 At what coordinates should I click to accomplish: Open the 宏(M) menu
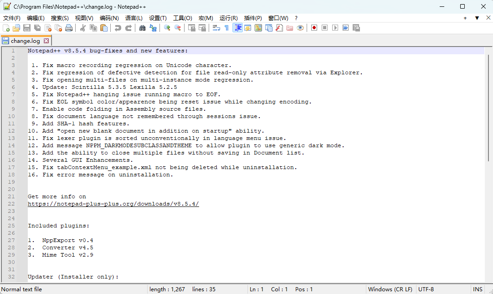coord(205,18)
